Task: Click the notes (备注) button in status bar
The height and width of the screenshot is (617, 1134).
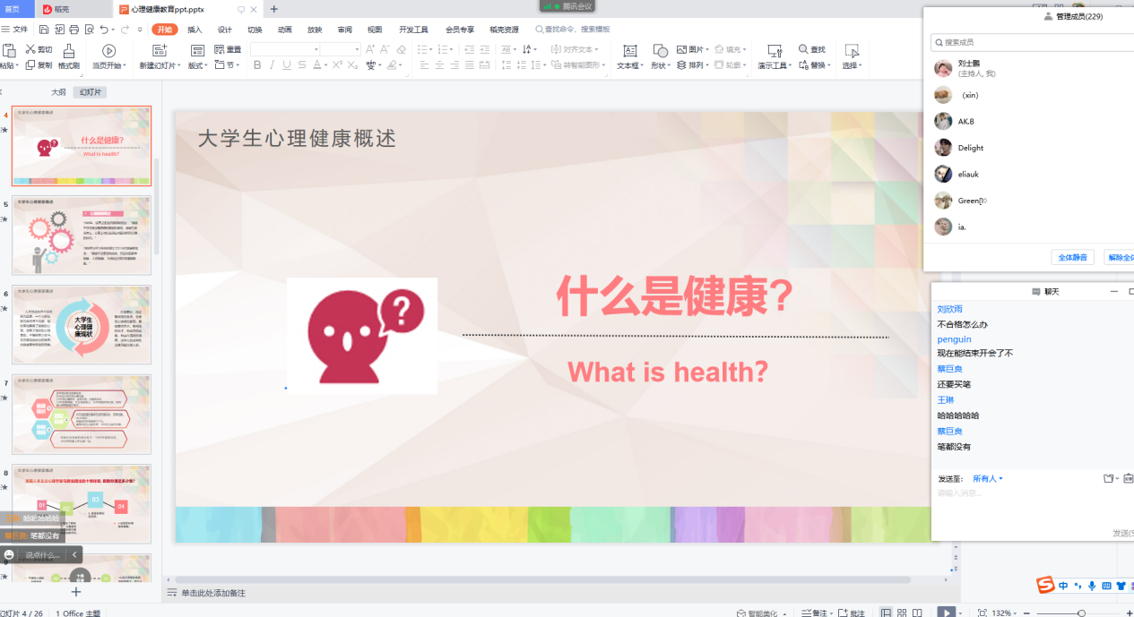Action: click(x=815, y=613)
